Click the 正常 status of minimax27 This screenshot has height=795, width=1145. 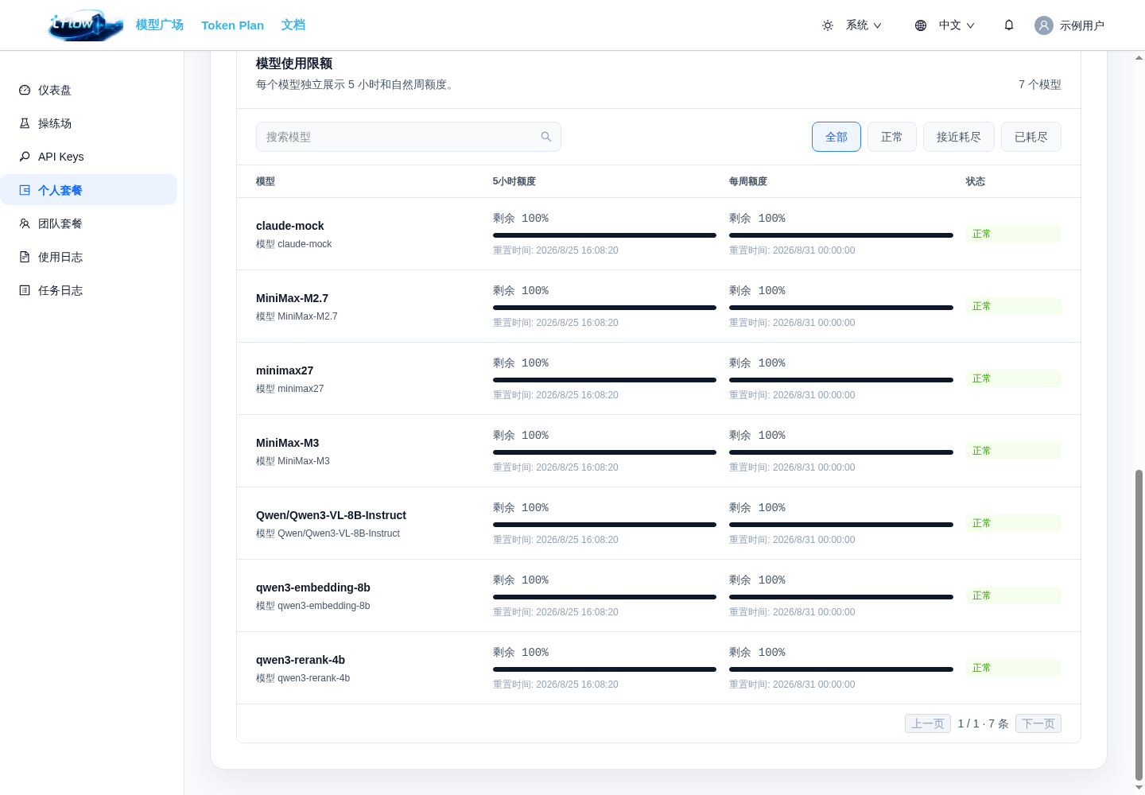coord(1014,378)
